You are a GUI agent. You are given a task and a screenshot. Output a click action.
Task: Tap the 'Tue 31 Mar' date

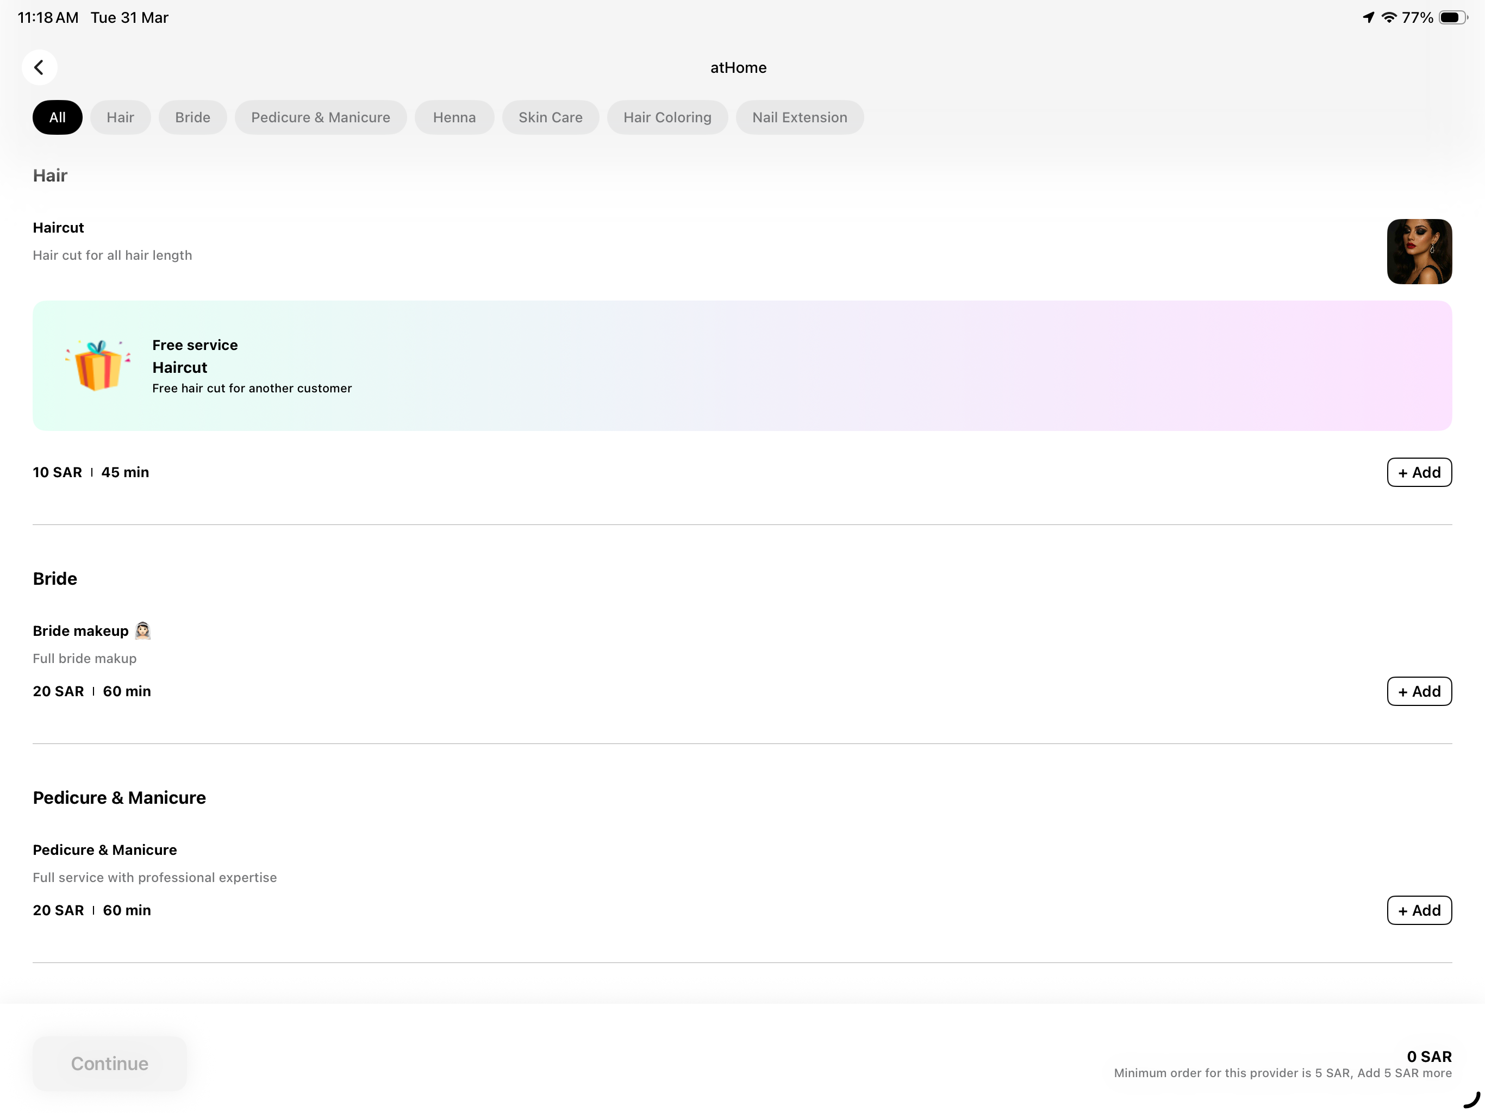(x=129, y=17)
